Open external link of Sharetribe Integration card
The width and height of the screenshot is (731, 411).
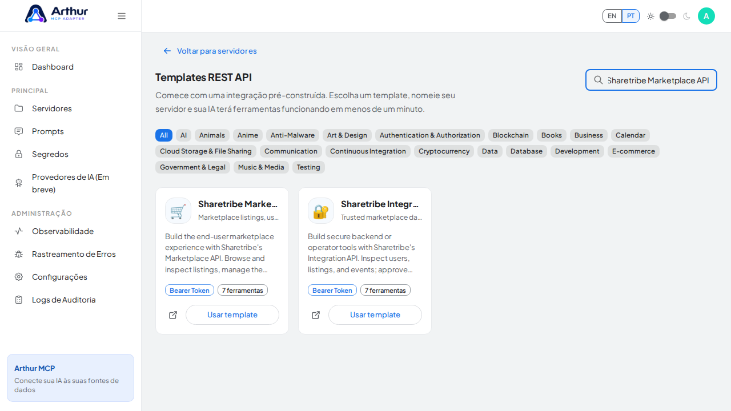click(316, 315)
